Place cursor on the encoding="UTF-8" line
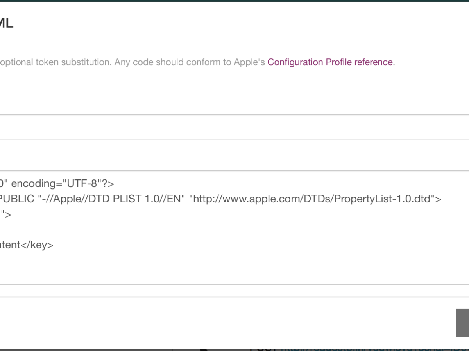This screenshot has width=469, height=351. [59, 183]
